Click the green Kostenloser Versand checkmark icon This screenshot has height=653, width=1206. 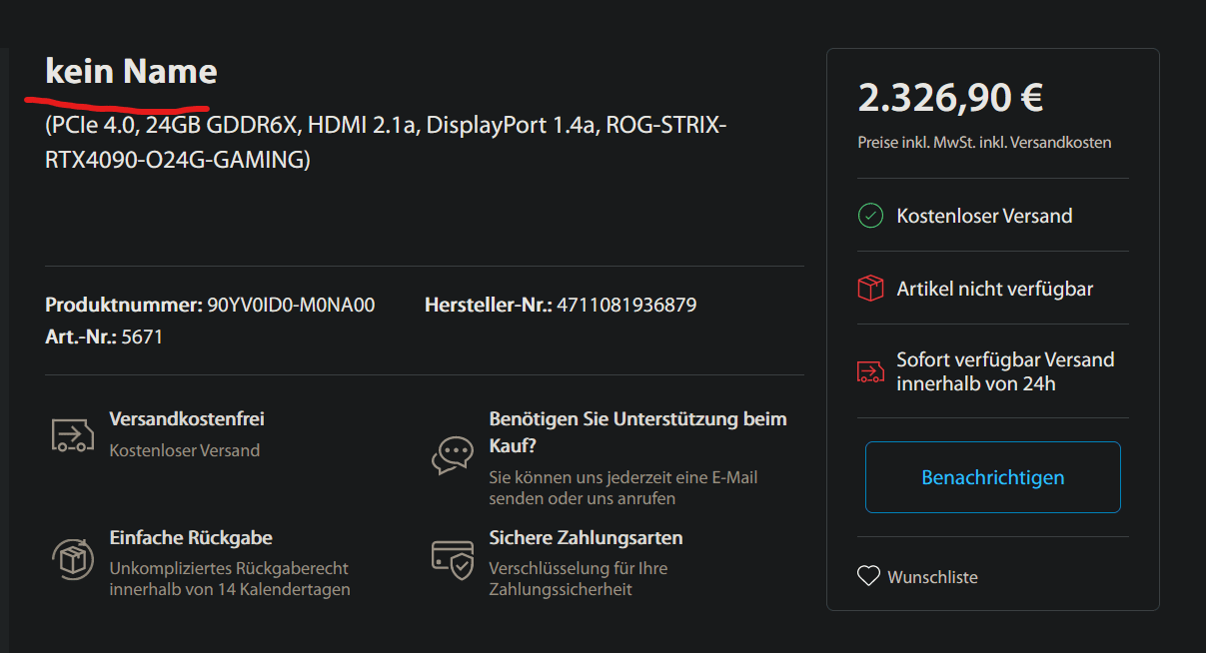[x=870, y=216]
